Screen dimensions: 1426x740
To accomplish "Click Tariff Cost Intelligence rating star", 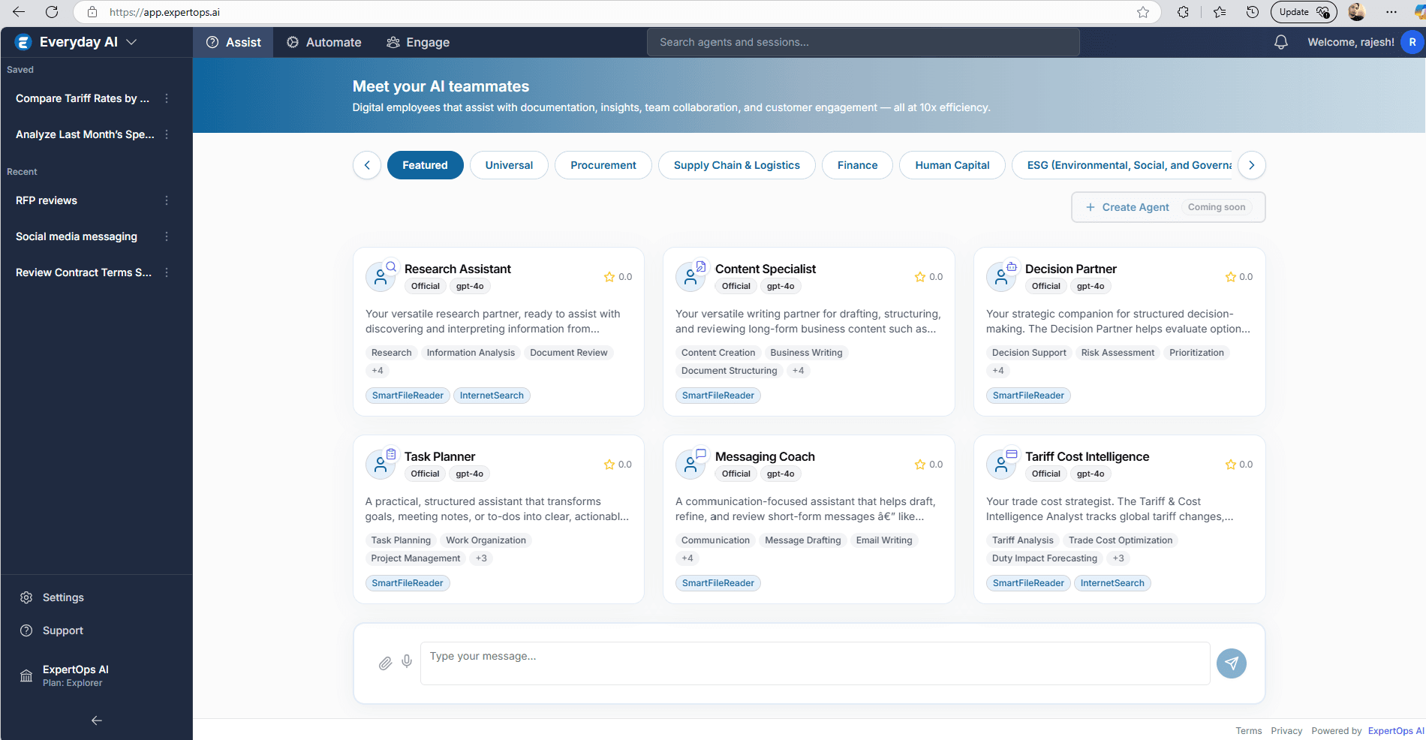I will pyautogui.click(x=1231, y=465).
